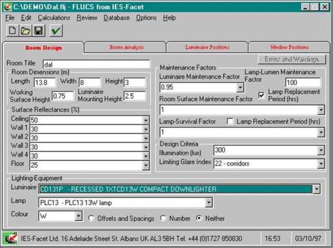Uncheck the checked Lamp Replacement Period checkbox
This screenshot has width=333, height=248.
pyautogui.click(x=261, y=95)
